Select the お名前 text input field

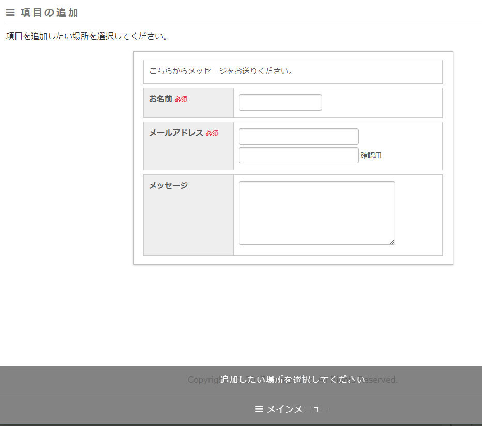pos(280,103)
